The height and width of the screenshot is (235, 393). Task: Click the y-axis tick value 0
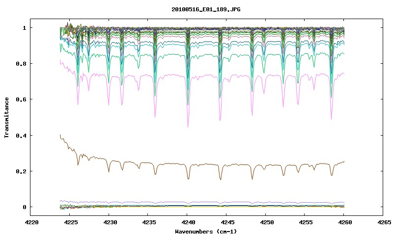tap(24, 207)
